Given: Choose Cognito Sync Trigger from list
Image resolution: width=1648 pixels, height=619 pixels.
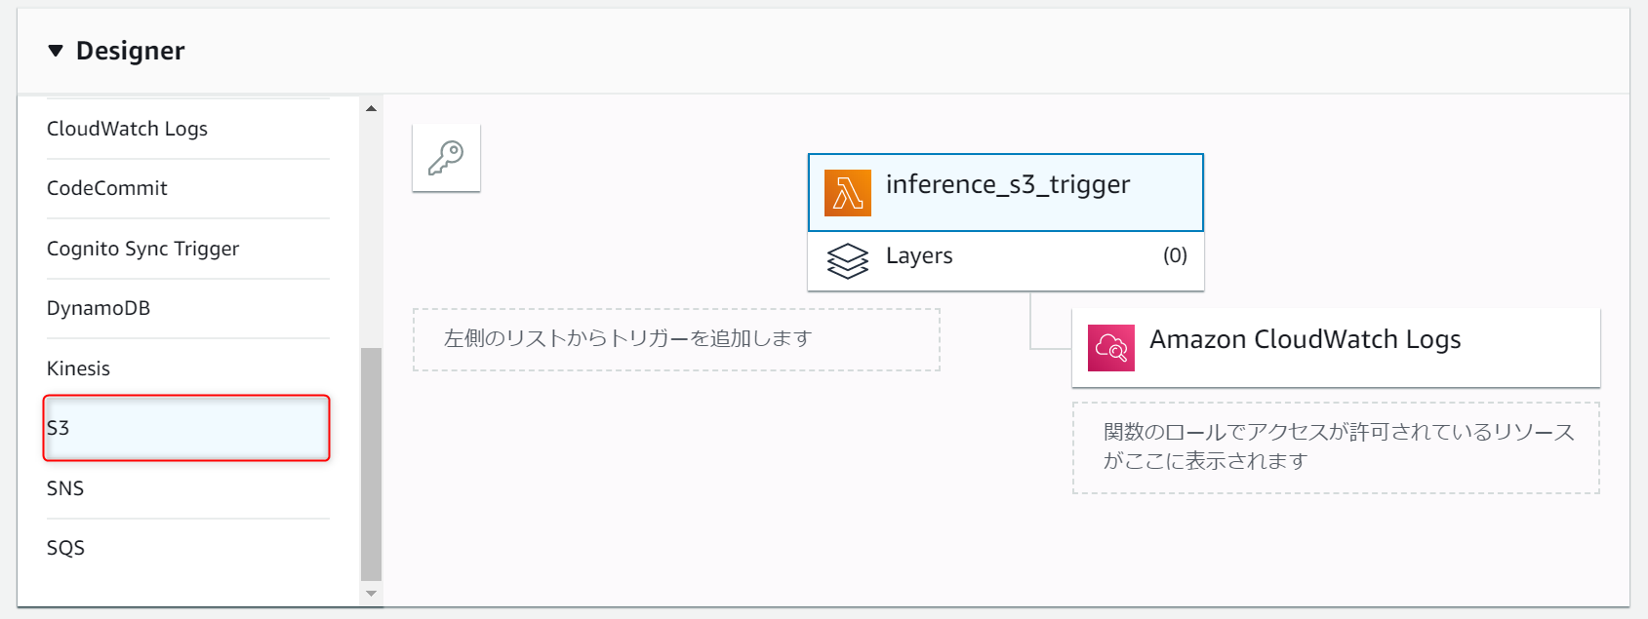Looking at the screenshot, I should (142, 249).
